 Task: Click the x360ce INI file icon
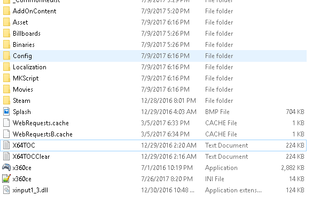coord(6,179)
